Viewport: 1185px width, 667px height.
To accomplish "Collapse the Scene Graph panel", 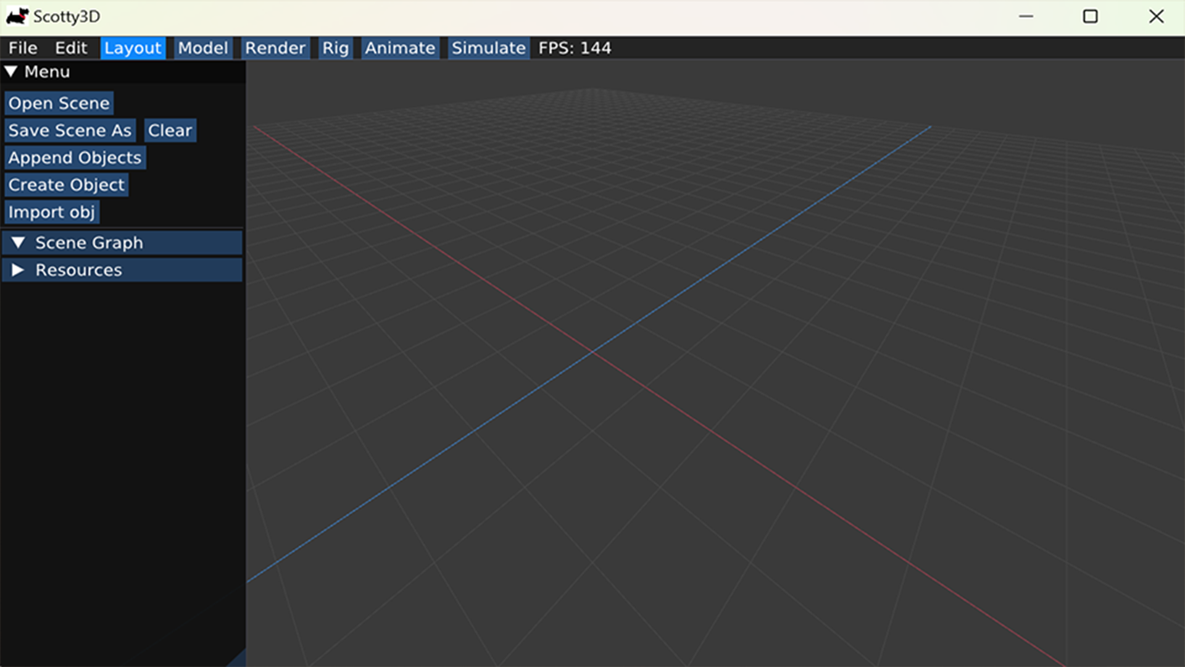I will pos(88,242).
